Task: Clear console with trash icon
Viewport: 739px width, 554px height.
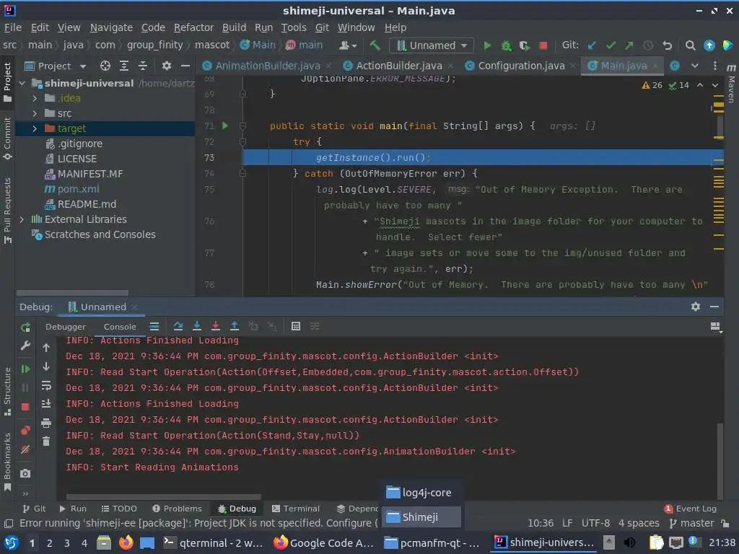Action: point(46,441)
